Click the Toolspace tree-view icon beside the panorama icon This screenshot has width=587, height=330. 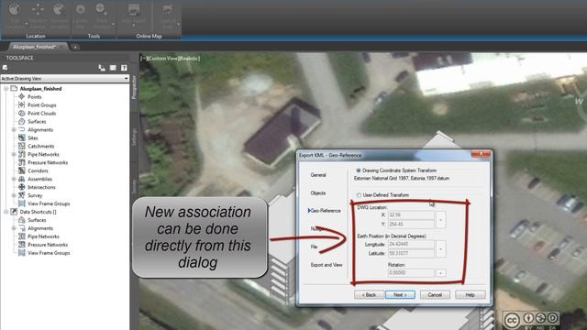102,68
